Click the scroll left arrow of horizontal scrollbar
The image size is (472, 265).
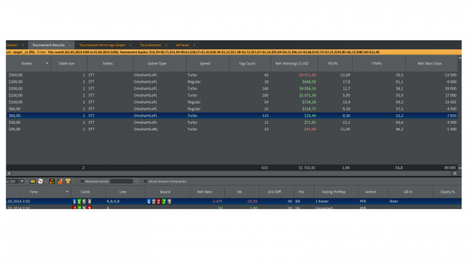point(9,173)
